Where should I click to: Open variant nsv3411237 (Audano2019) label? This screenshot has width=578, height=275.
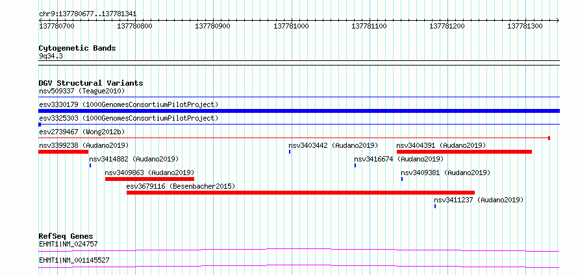point(479,200)
